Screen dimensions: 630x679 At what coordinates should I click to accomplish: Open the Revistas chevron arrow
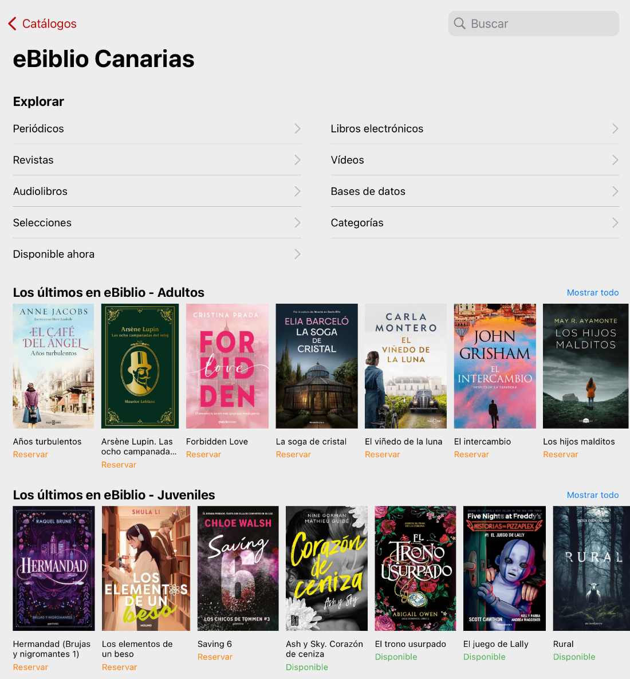tap(297, 160)
